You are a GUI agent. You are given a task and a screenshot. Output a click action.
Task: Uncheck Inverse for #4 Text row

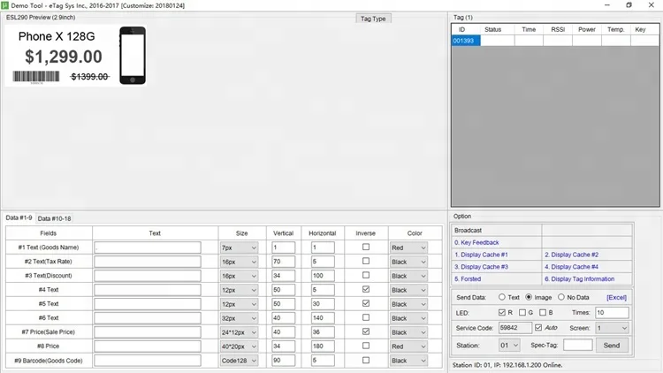365,290
